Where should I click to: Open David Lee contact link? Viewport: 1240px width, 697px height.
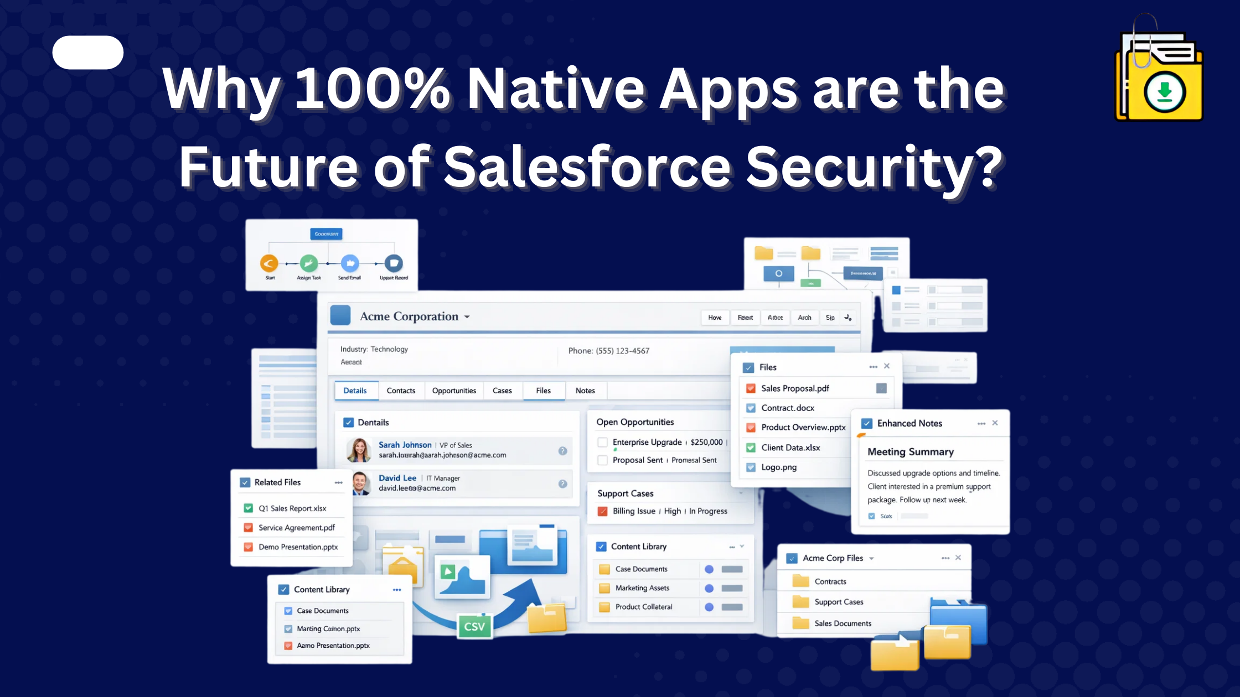tap(397, 478)
